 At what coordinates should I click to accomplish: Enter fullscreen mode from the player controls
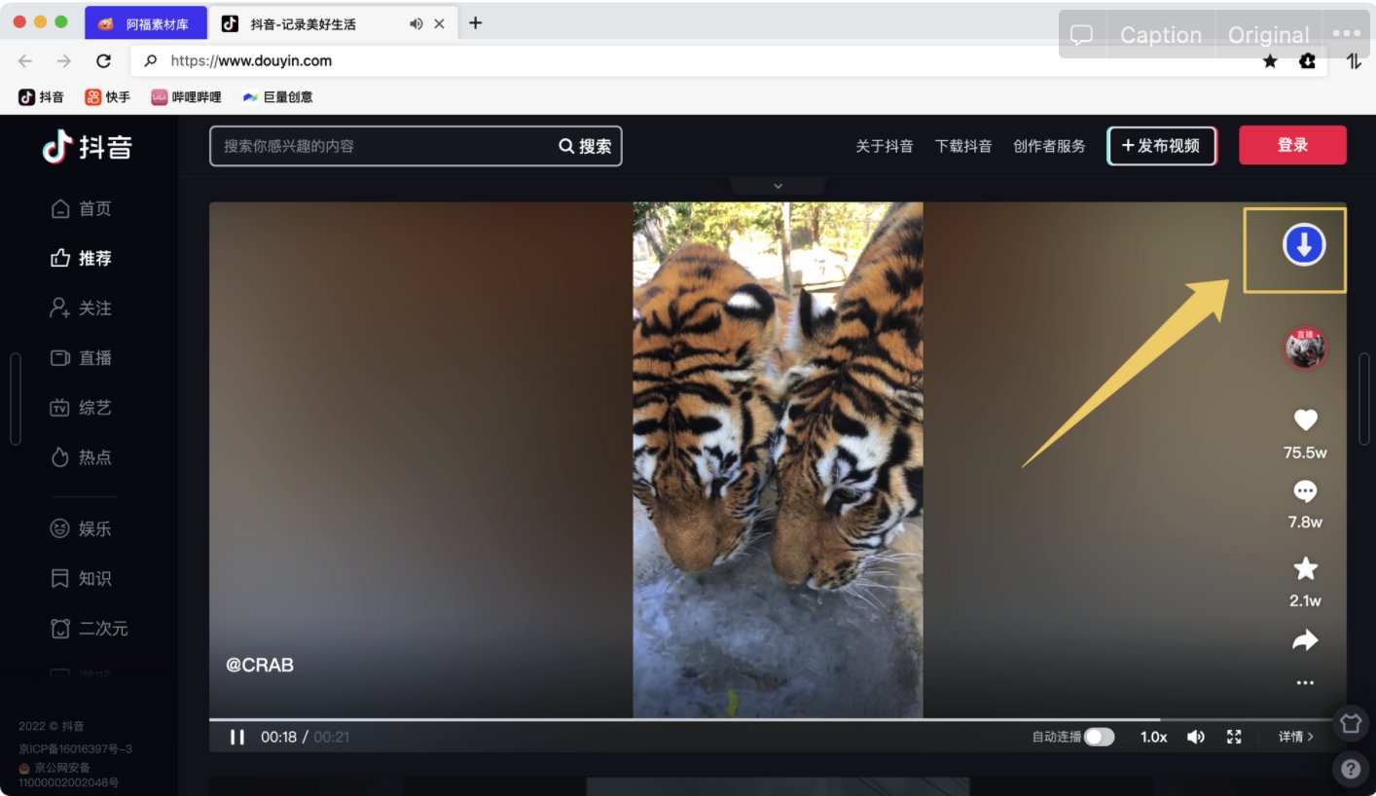point(1233,737)
